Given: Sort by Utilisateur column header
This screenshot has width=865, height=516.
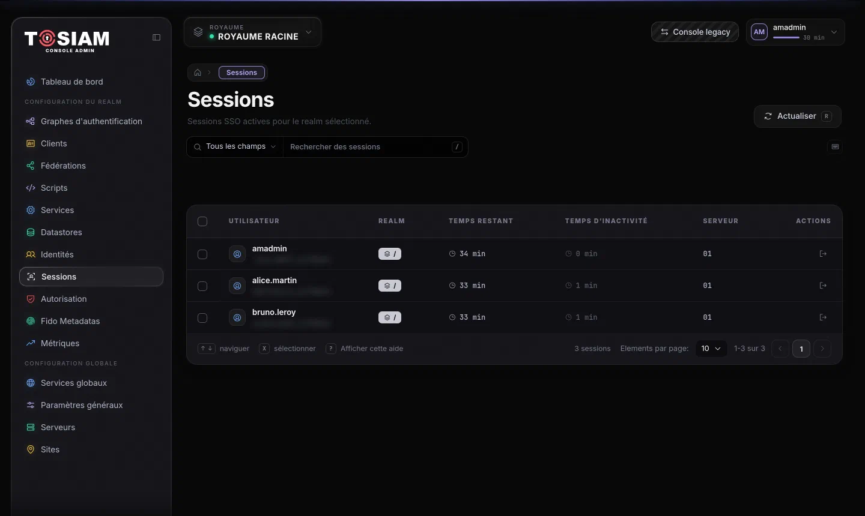Looking at the screenshot, I should pos(253,221).
